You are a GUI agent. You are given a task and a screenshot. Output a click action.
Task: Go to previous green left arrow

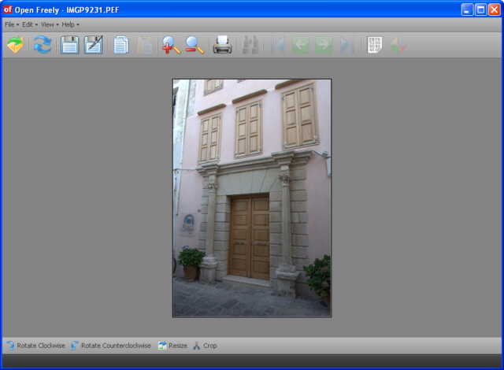[x=300, y=45]
